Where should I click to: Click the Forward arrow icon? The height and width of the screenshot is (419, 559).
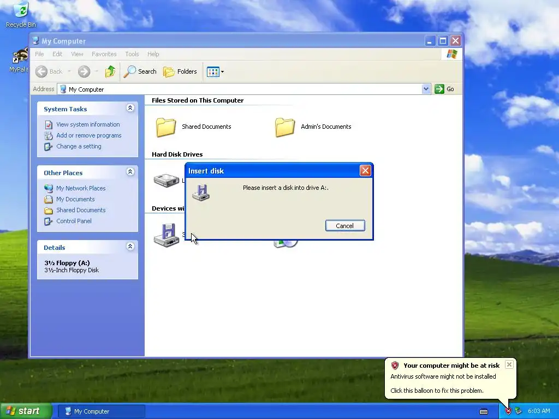coord(84,71)
